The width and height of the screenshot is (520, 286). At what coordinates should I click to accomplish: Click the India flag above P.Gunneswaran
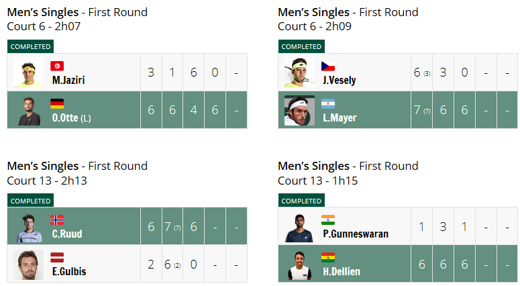328,220
